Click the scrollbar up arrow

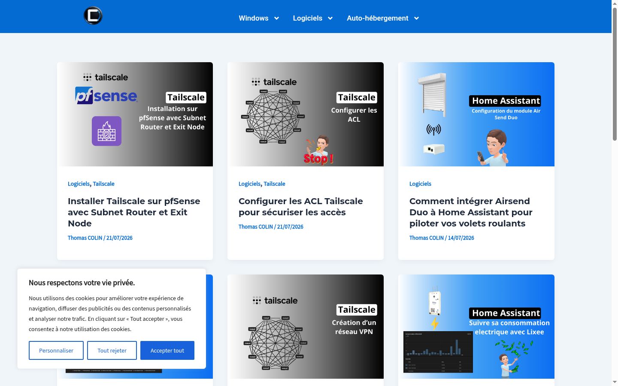point(615,3)
